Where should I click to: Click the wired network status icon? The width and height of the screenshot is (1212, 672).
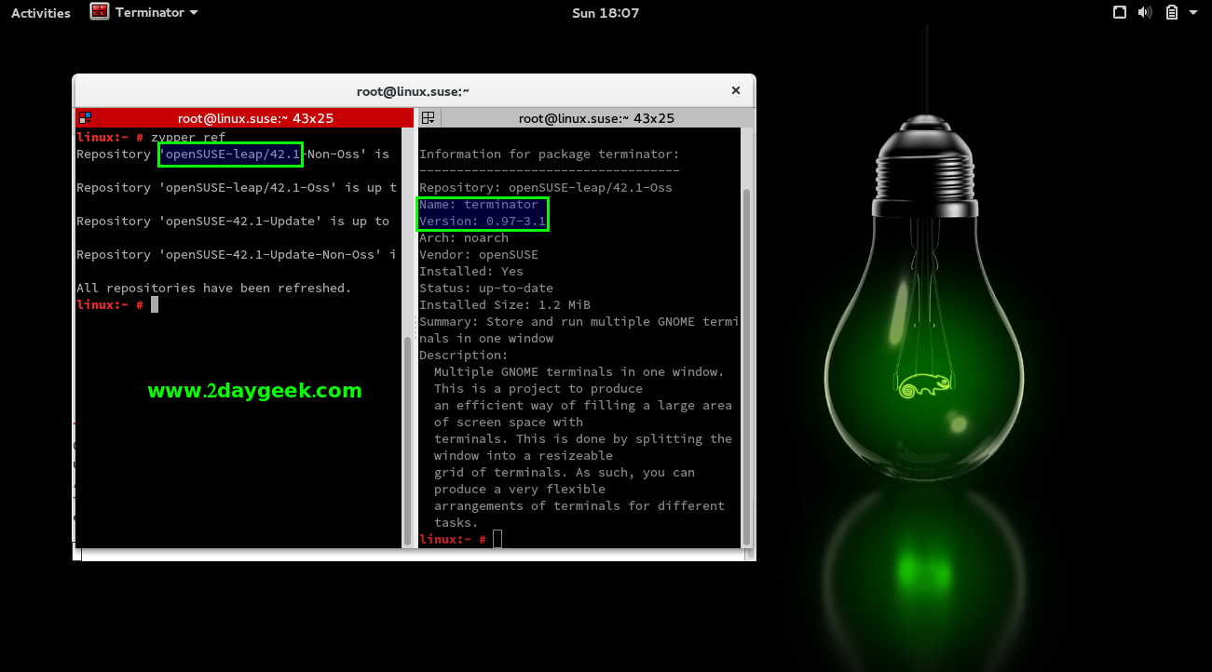pyautogui.click(x=1120, y=13)
